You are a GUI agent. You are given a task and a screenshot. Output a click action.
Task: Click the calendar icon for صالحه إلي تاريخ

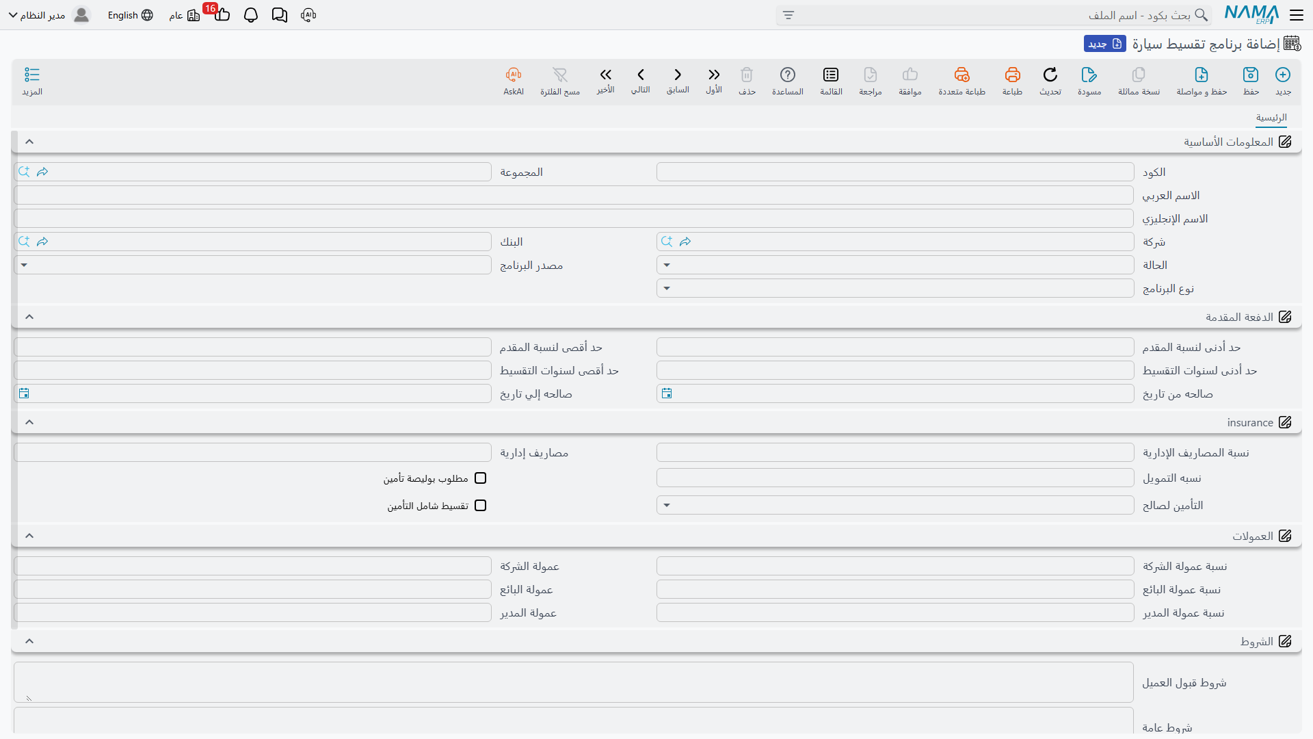point(24,393)
